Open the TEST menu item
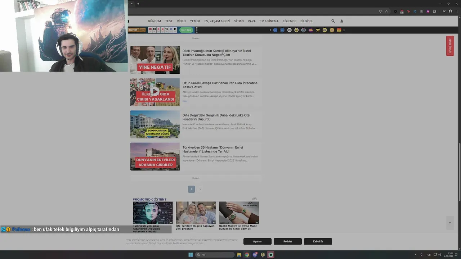461x259 pixels. pyautogui.click(x=169, y=21)
